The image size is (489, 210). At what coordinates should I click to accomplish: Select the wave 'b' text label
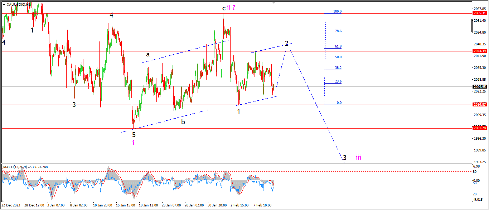coord(183,122)
